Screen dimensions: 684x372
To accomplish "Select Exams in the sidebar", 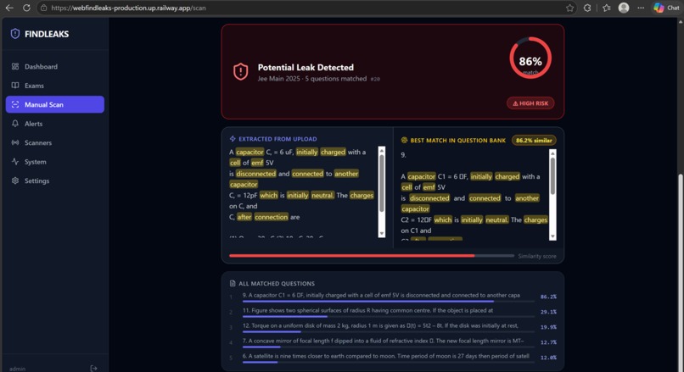I will [x=55, y=86].
